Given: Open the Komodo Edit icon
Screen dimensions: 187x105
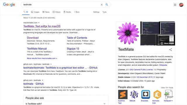Looking at the screenshot, I should point(157,94).
